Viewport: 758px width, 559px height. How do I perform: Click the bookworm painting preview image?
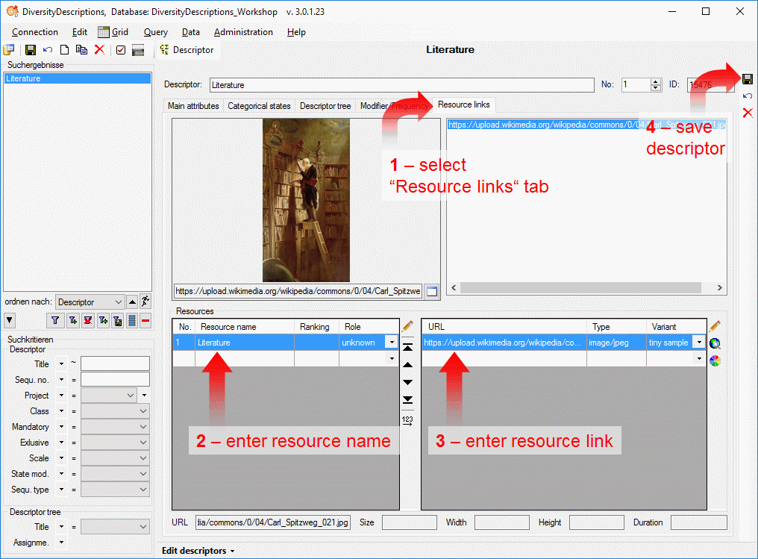pyautogui.click(x=306, y=200)
